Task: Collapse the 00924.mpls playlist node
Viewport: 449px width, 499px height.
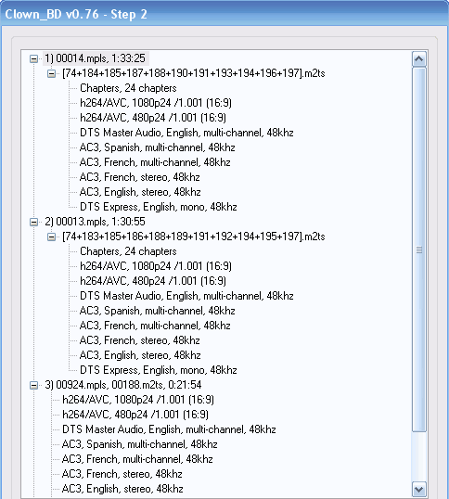Action: point(33,385)
